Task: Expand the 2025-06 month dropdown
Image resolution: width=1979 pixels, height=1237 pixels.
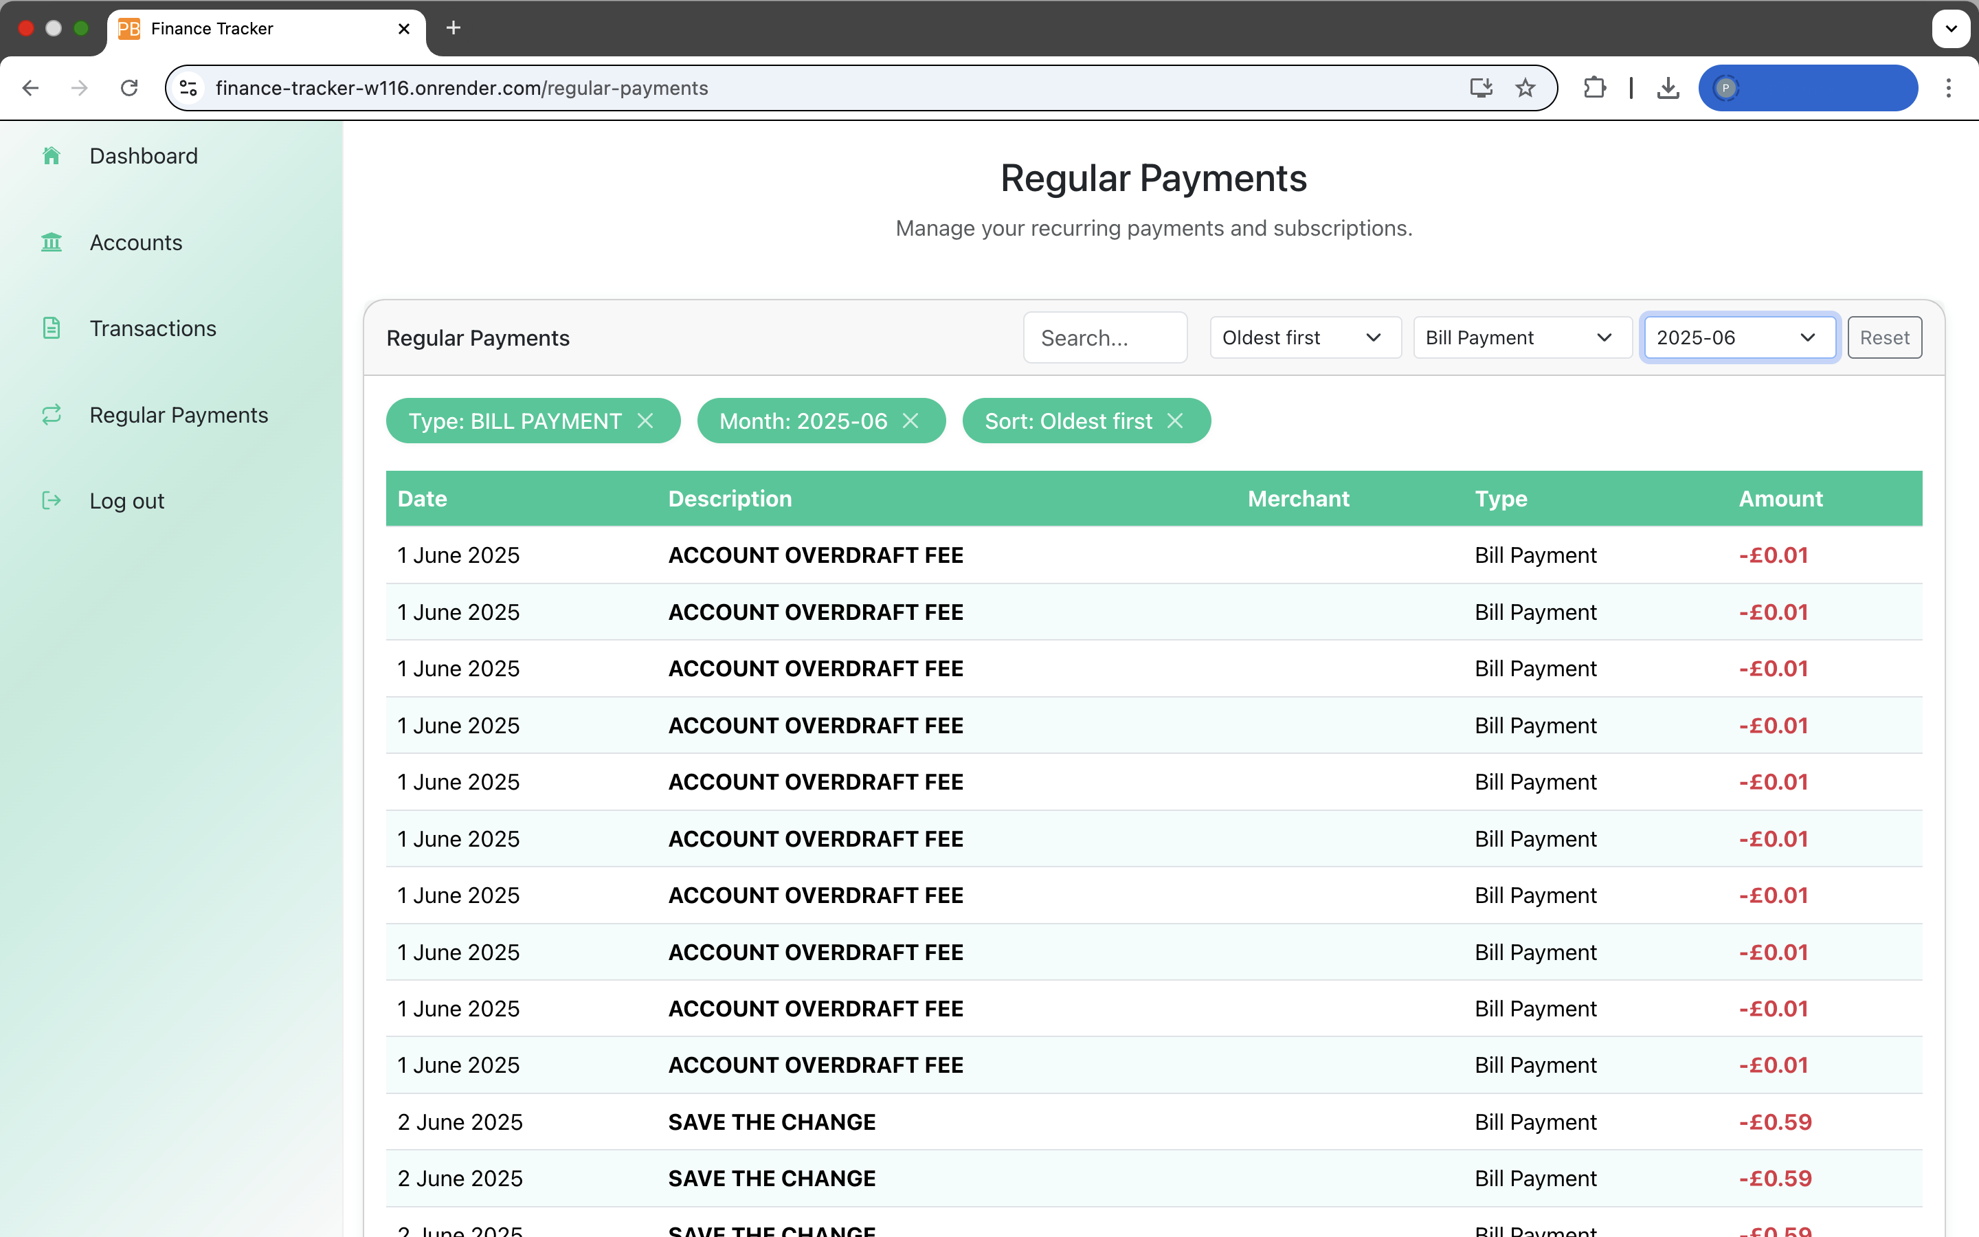Action: click(1738, 338)
